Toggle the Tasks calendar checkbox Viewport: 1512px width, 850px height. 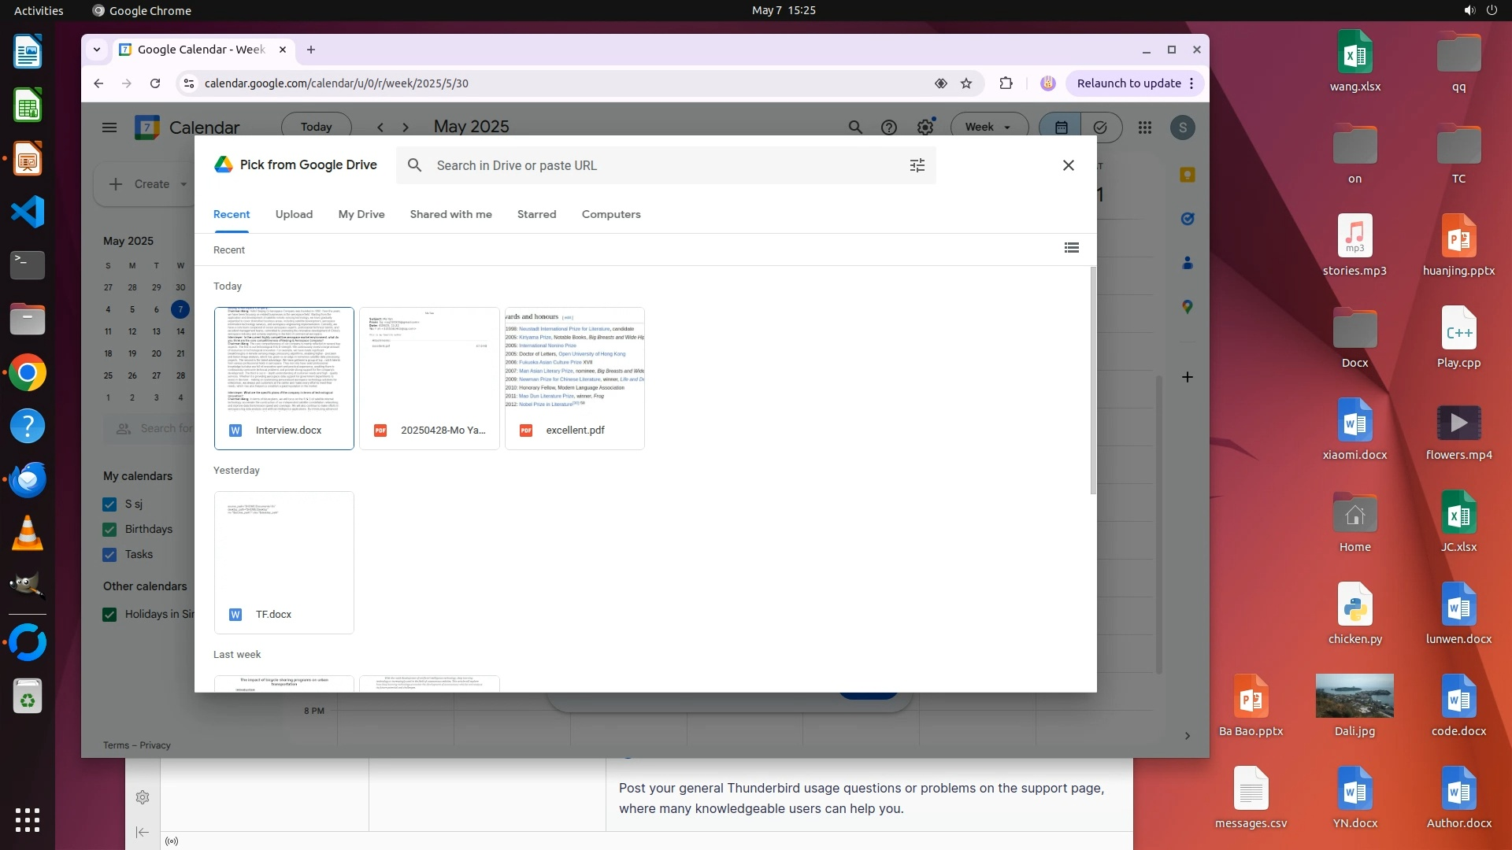(x=109, y=555)
